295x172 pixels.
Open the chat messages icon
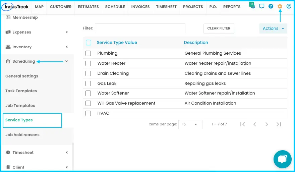(262, 6)
